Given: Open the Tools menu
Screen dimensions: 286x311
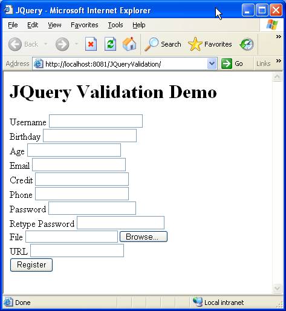Looking at the screenshot, I should pos(115,25).
